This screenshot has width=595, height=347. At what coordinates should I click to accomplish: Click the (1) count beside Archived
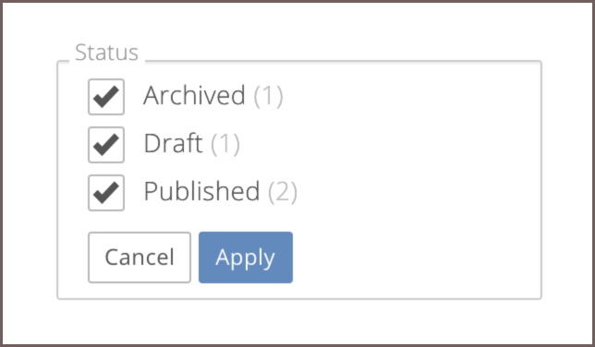click(x=268, y=96)
